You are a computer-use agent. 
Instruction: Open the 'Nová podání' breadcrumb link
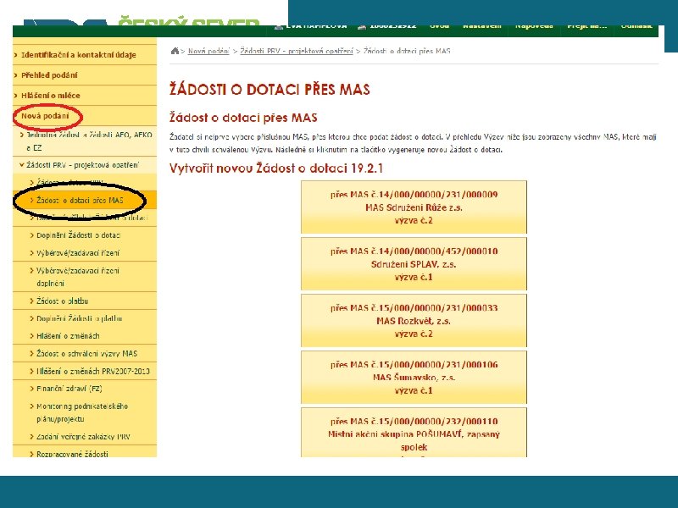pos(208,51)
